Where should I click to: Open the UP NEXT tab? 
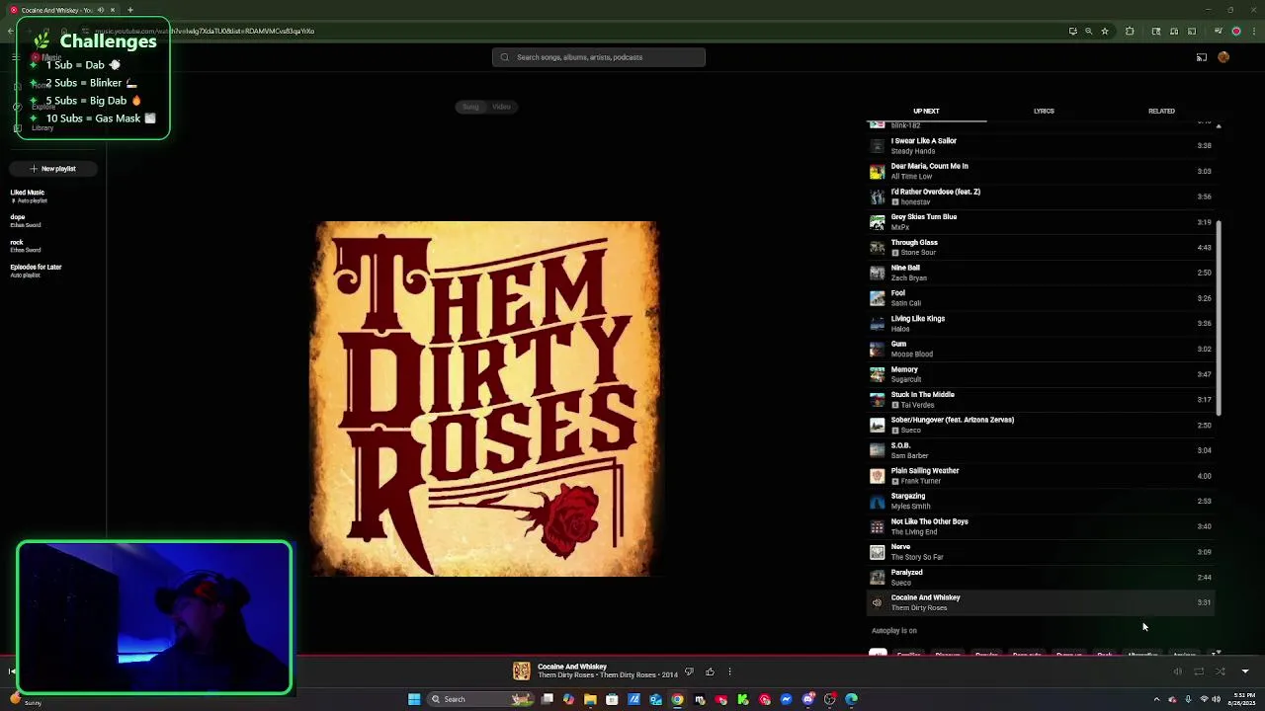(x=926, y=112)
